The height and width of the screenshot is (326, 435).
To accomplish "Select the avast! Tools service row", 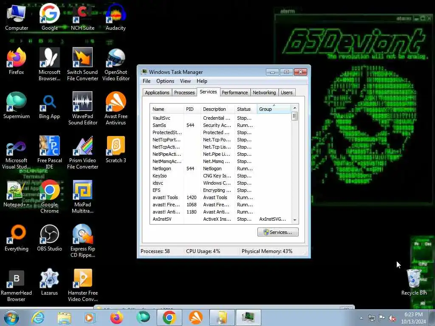I will tap(220, 197).
